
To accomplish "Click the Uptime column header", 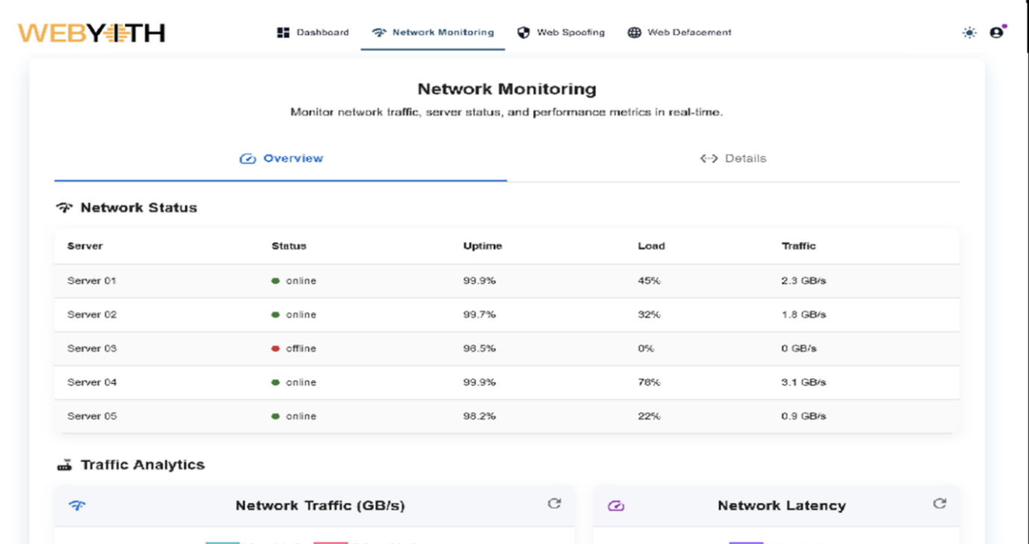I will click(482, 246).
